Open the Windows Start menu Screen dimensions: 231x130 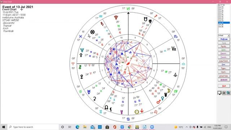(x=4, y=127)
